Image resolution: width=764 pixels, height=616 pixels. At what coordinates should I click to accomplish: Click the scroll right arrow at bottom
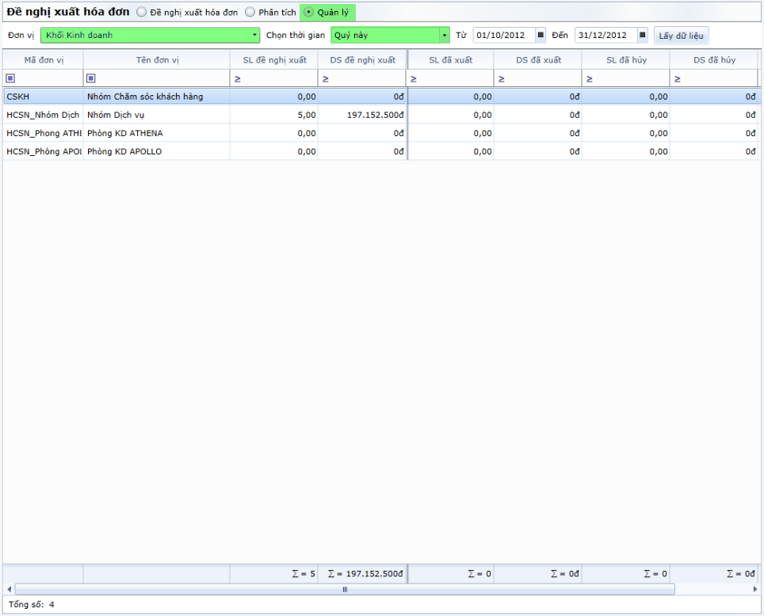click(755, 589)
